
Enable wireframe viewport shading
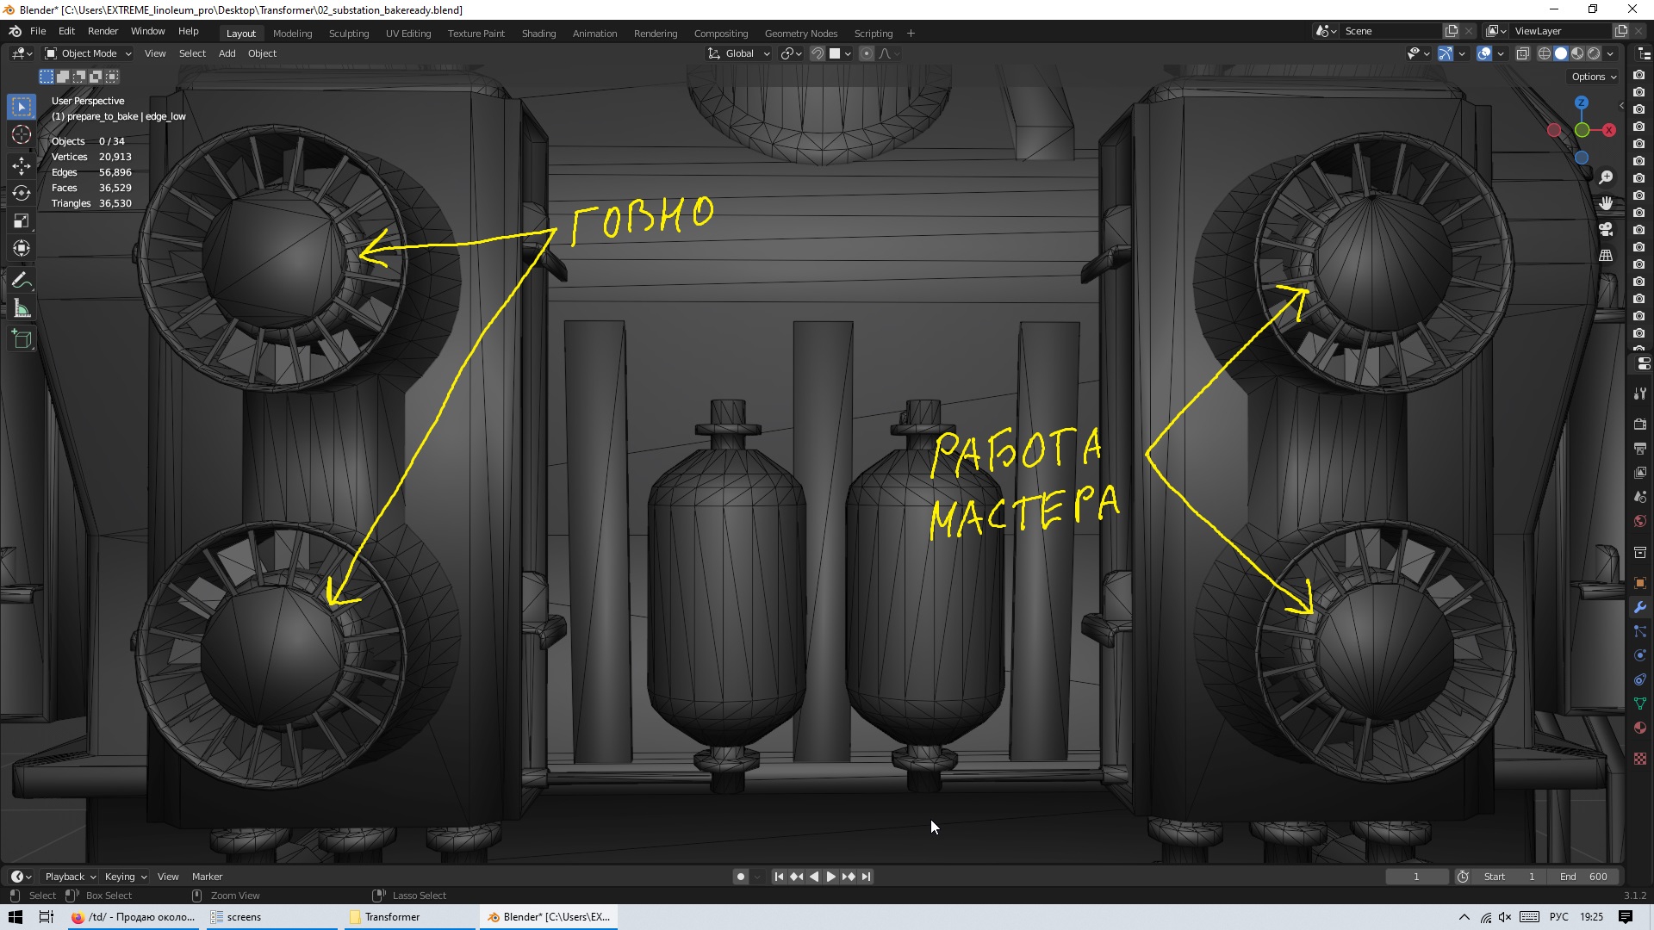coord(1545,53)
